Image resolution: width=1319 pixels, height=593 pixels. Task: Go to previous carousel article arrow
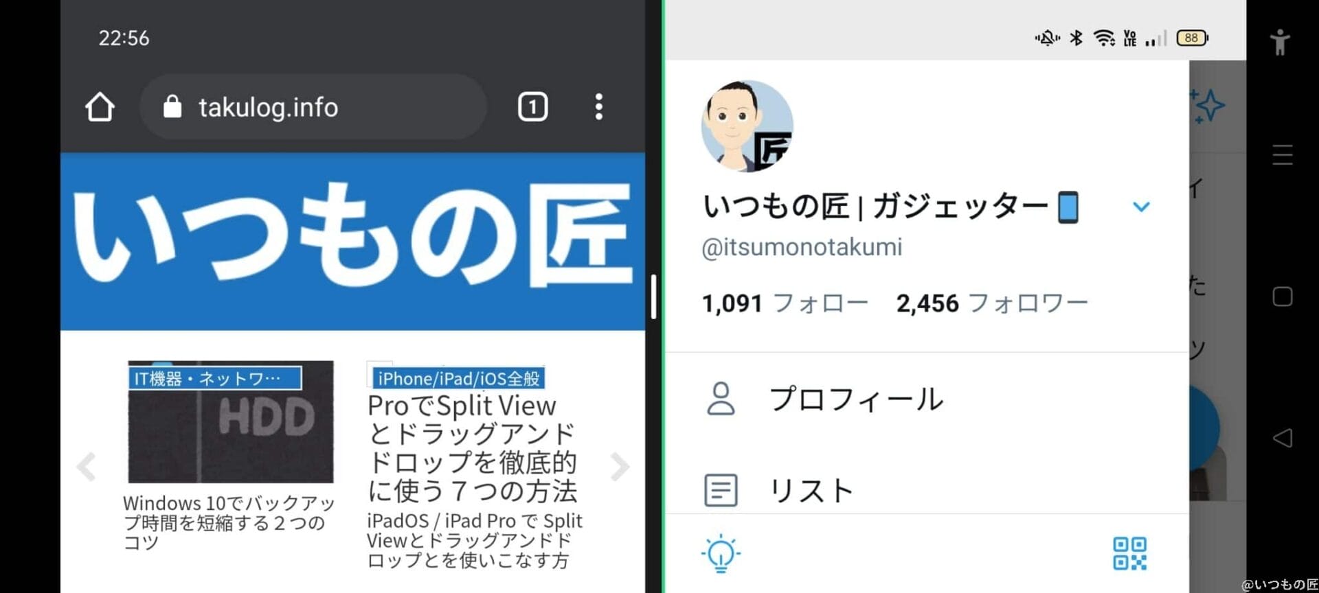point(86,467)
